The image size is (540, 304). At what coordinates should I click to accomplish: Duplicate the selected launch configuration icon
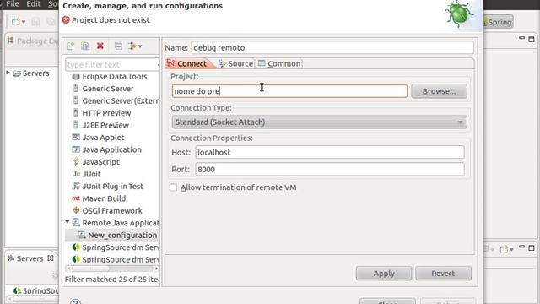pyautogui.click(x=85, y=46)
